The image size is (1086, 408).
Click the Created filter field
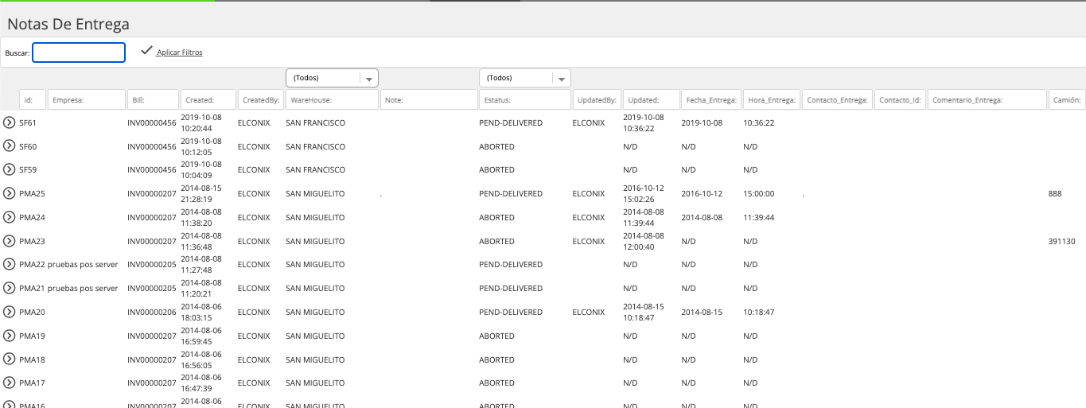click(208, 99)
